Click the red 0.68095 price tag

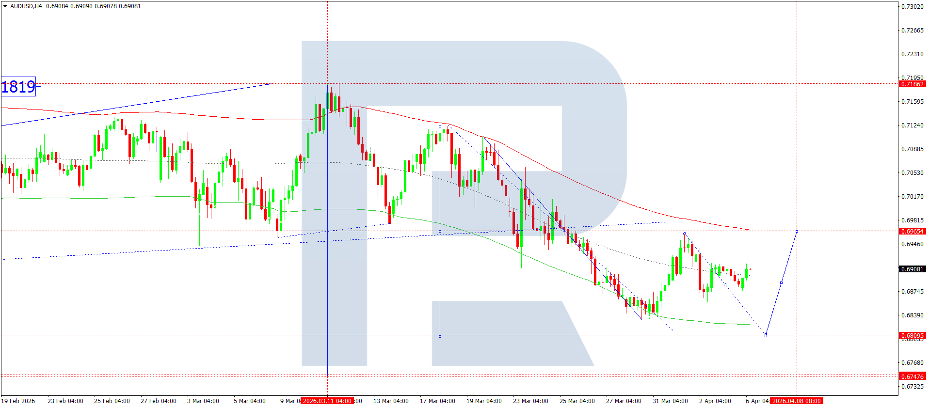pyautogui.click(x=912, y=335)
